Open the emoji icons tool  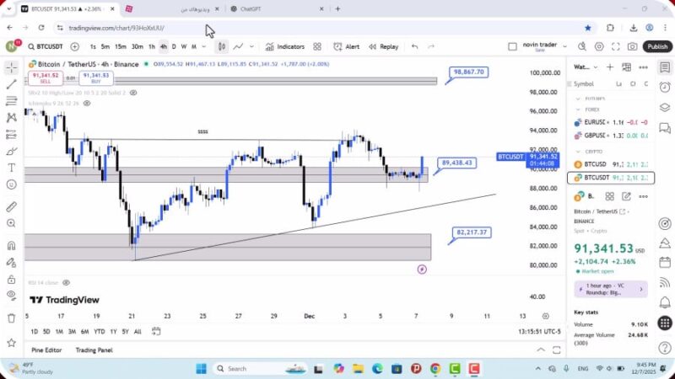pos(11,184)
